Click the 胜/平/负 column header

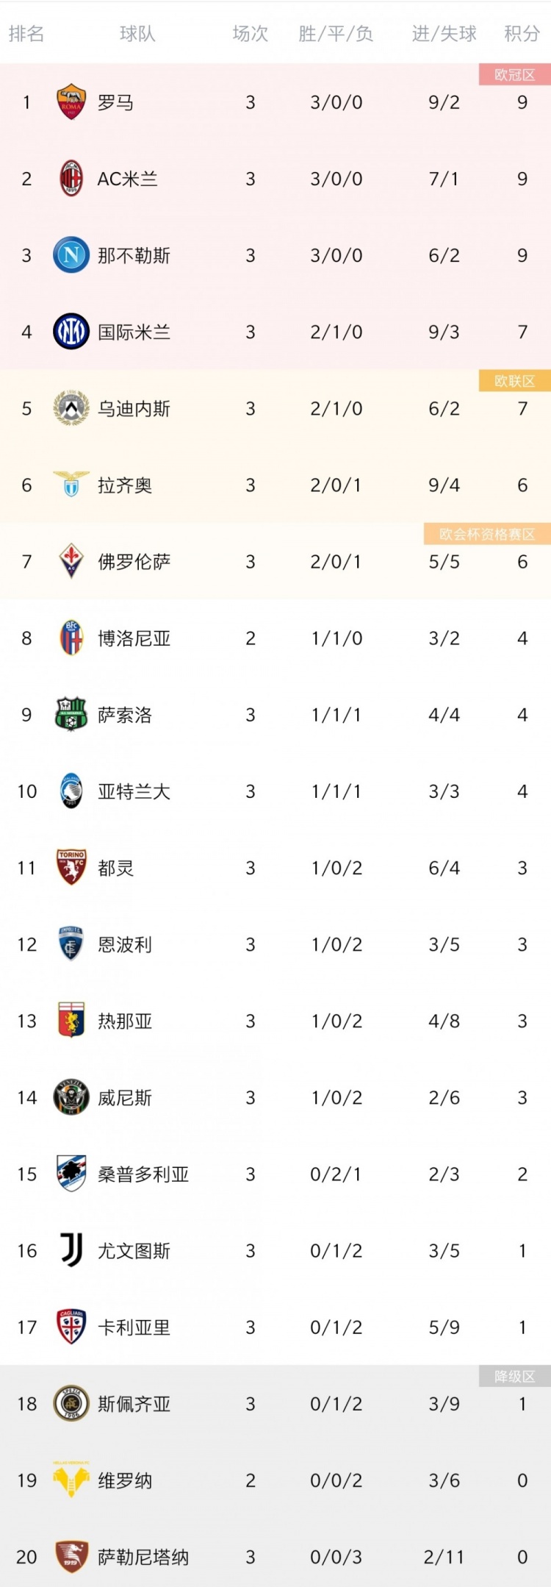tap(336, 34)
